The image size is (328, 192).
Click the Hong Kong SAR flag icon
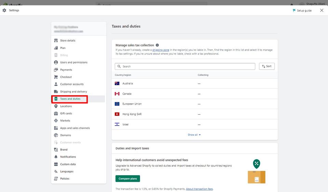(x=117, y=114)
